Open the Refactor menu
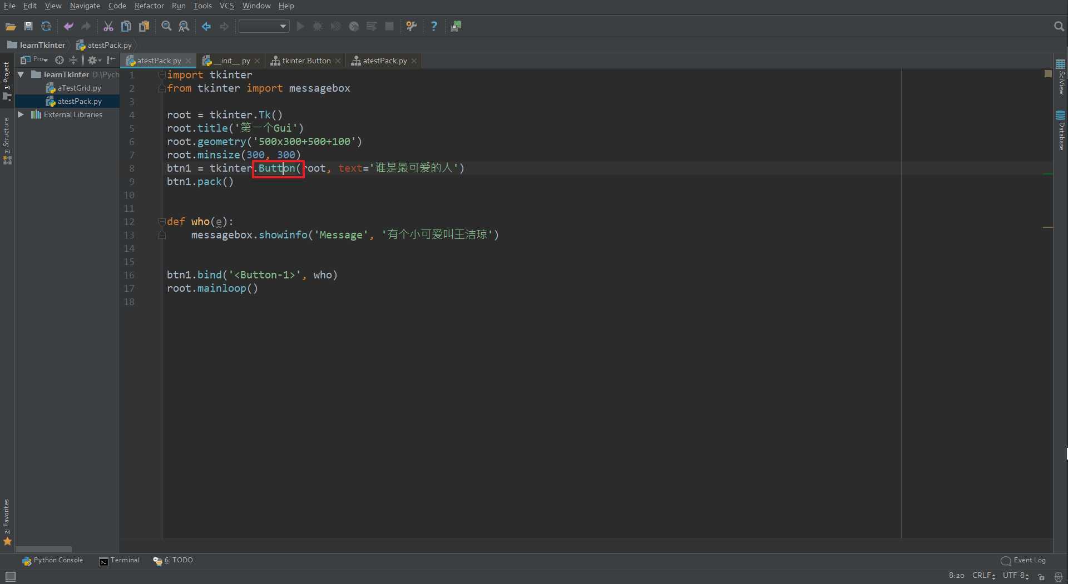Viewport: 1068px width, 584px height. [x=149, y=6]
